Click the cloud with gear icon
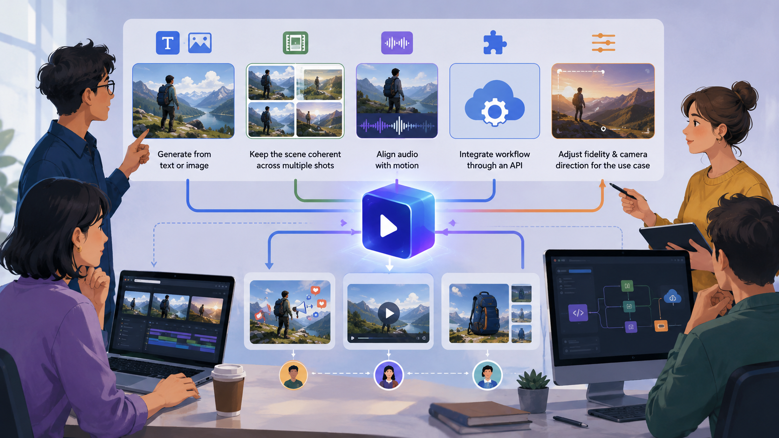Viewport: 779px width, 438px height. (495, 103)
